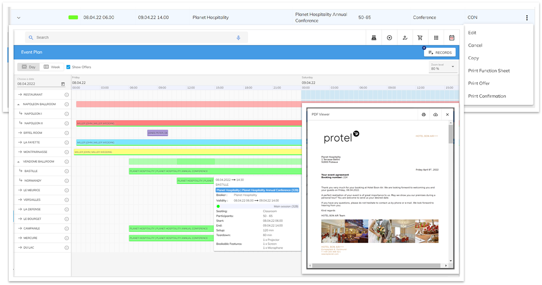542x285 pixels.
Task: Click info icon for DU LAC
Action: [67, 247]
